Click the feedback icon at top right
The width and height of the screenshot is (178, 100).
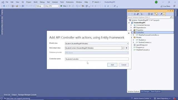tap(174, 6)
